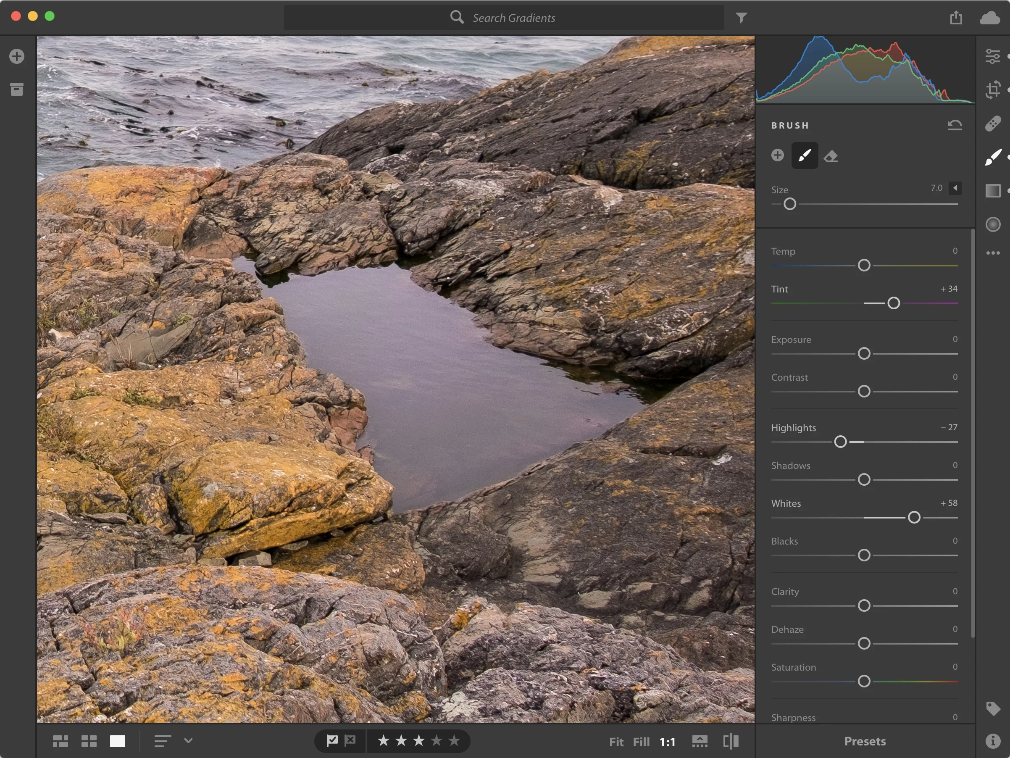This screenshot has height=758, width=1010.
Task: Open the filter funnel icon
Action: [x=742, y=18]
